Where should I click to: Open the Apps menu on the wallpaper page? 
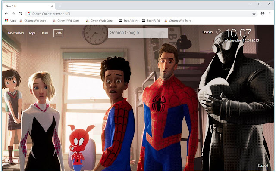coord(32,33)
